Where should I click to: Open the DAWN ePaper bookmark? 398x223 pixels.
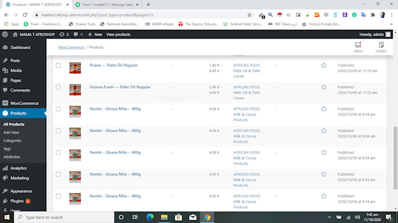[159, 24]
